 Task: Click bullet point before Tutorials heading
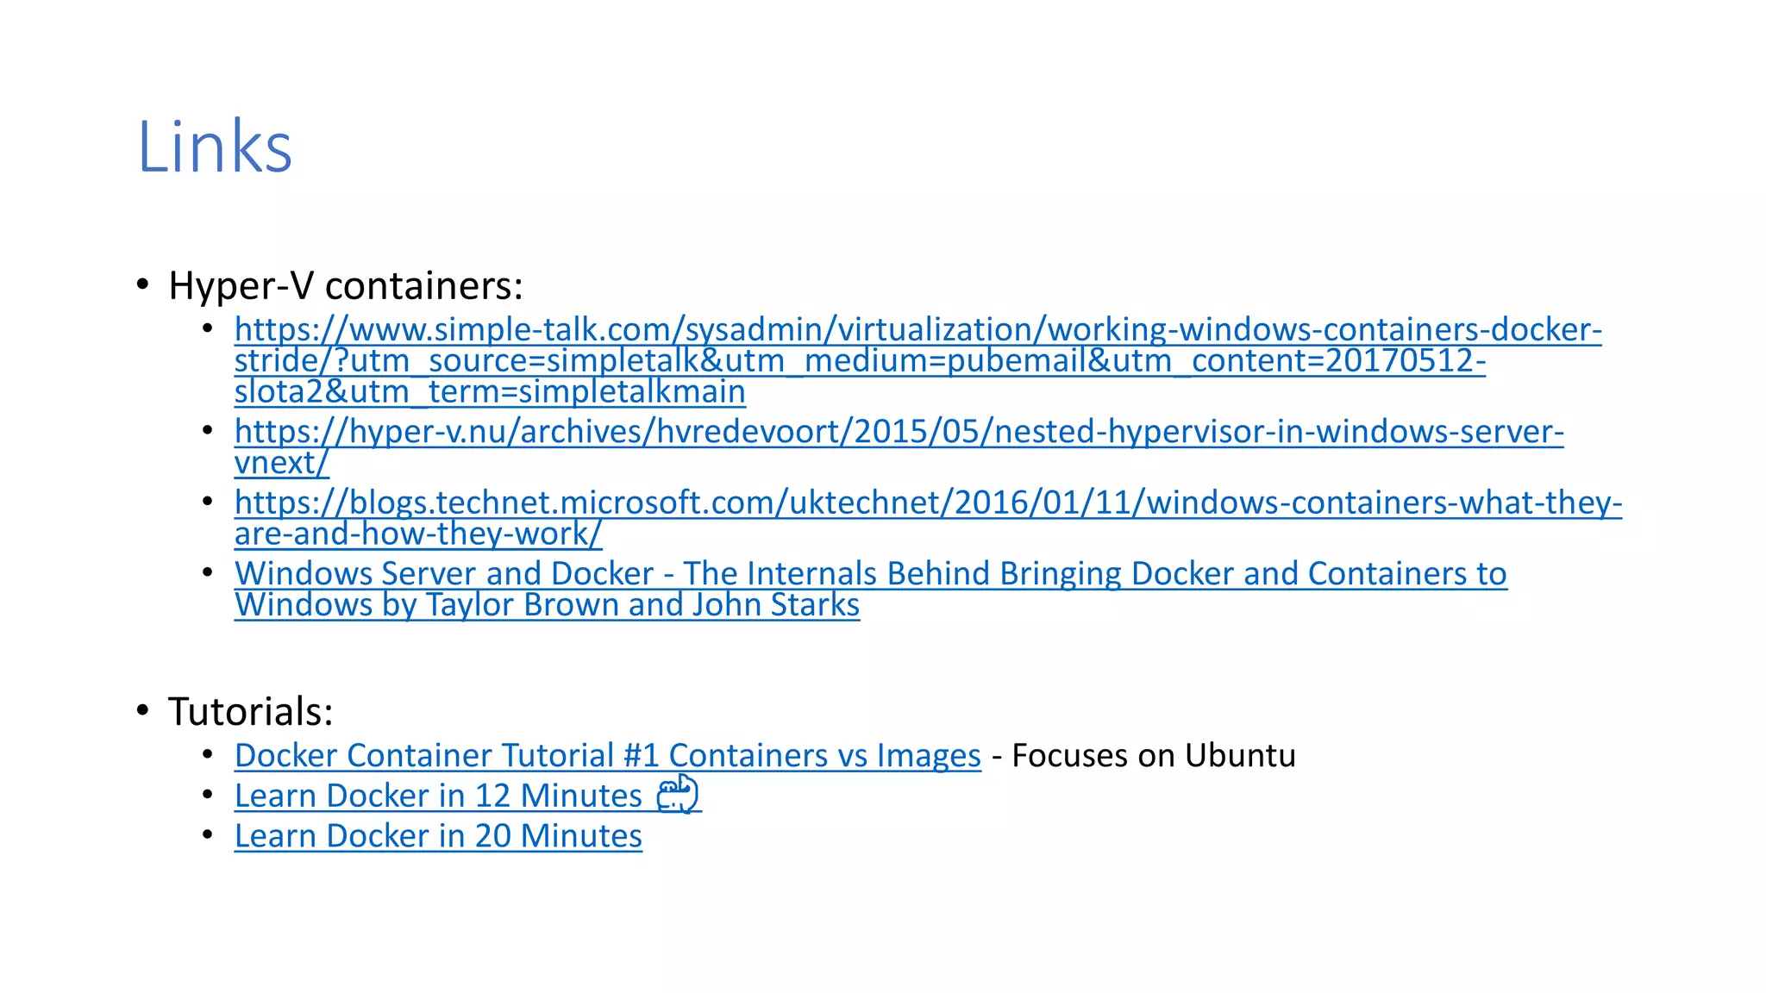tap(143, 710)
